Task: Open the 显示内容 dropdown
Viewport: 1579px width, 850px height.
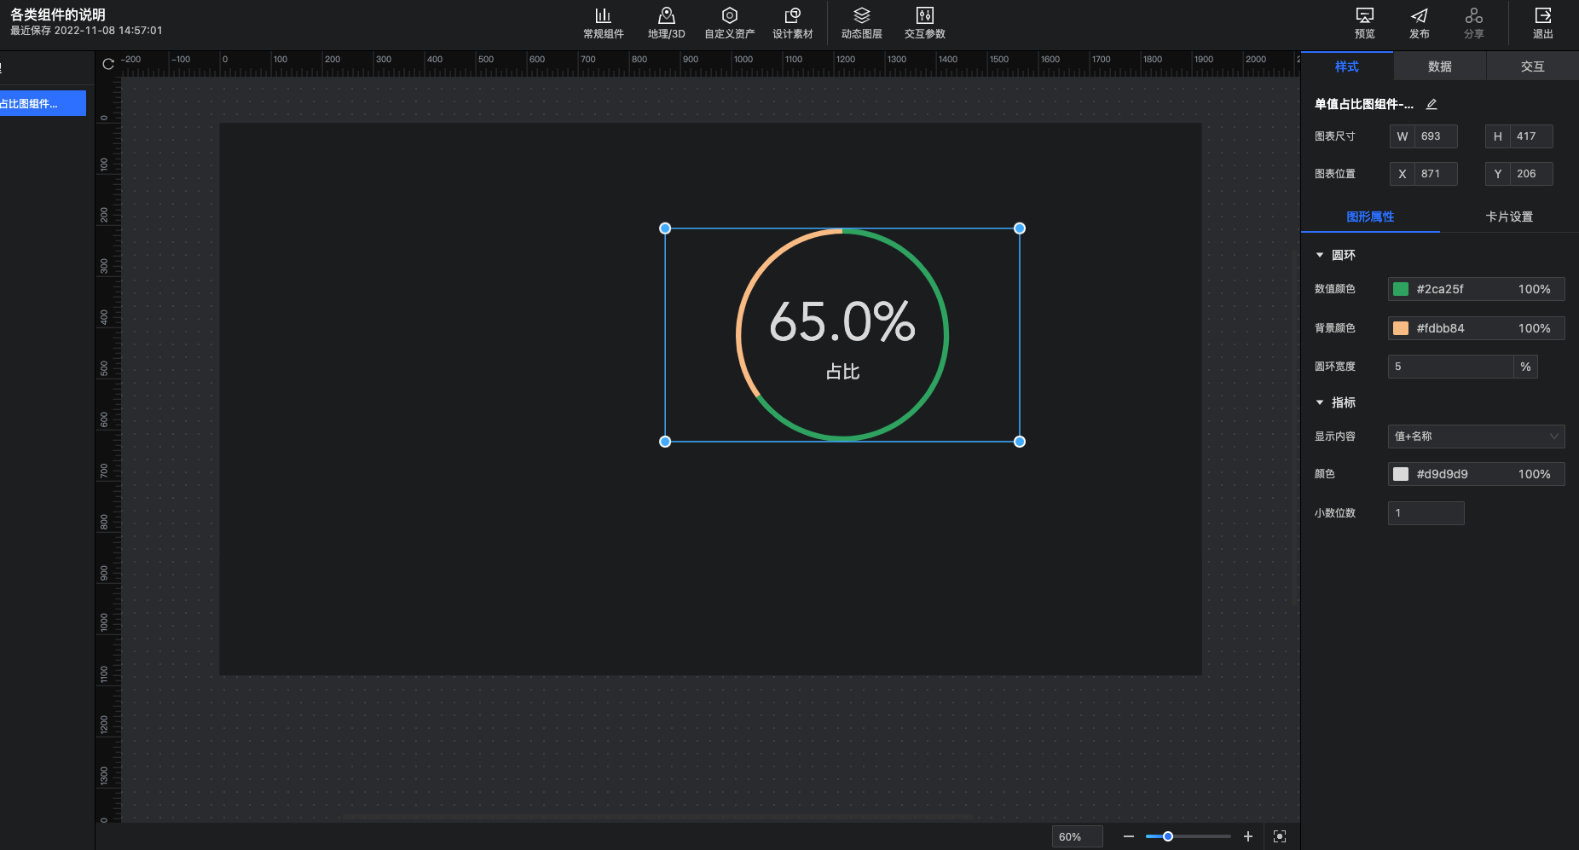Action: 1475,437
